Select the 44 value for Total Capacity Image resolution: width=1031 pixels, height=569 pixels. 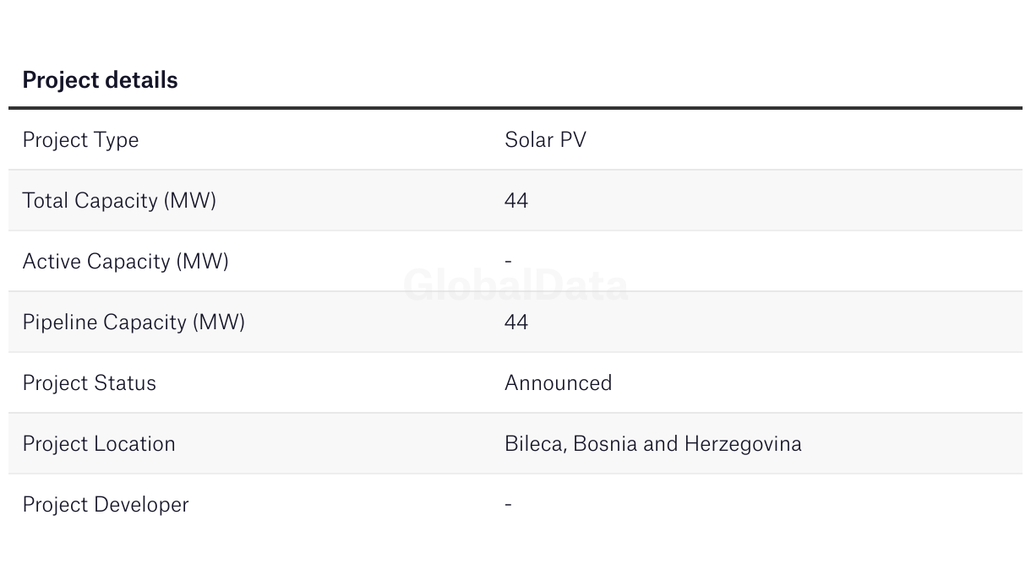516,201
